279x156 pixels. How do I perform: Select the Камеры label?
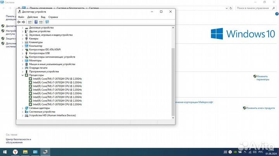[34, 39]
